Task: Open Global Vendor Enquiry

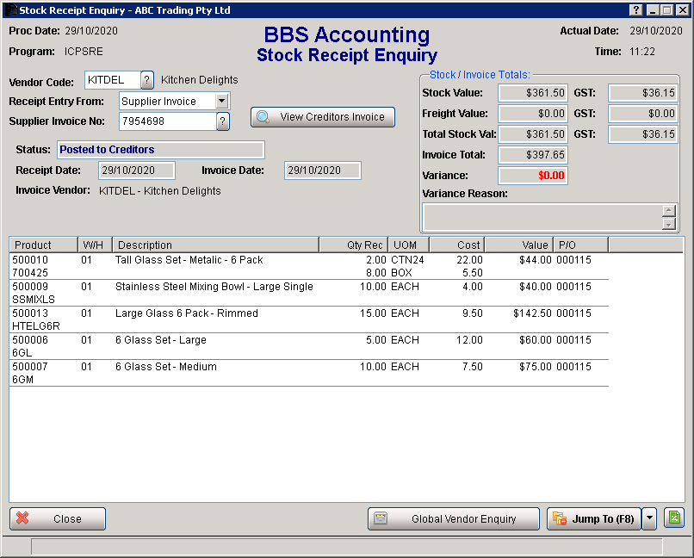Action: click(454, 518)
